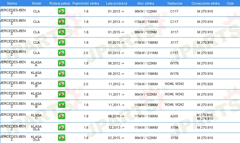This screenshot has width=240, height=143.
Task: Click the Rodzaj paliwa column header
Action: coord(60,3)
